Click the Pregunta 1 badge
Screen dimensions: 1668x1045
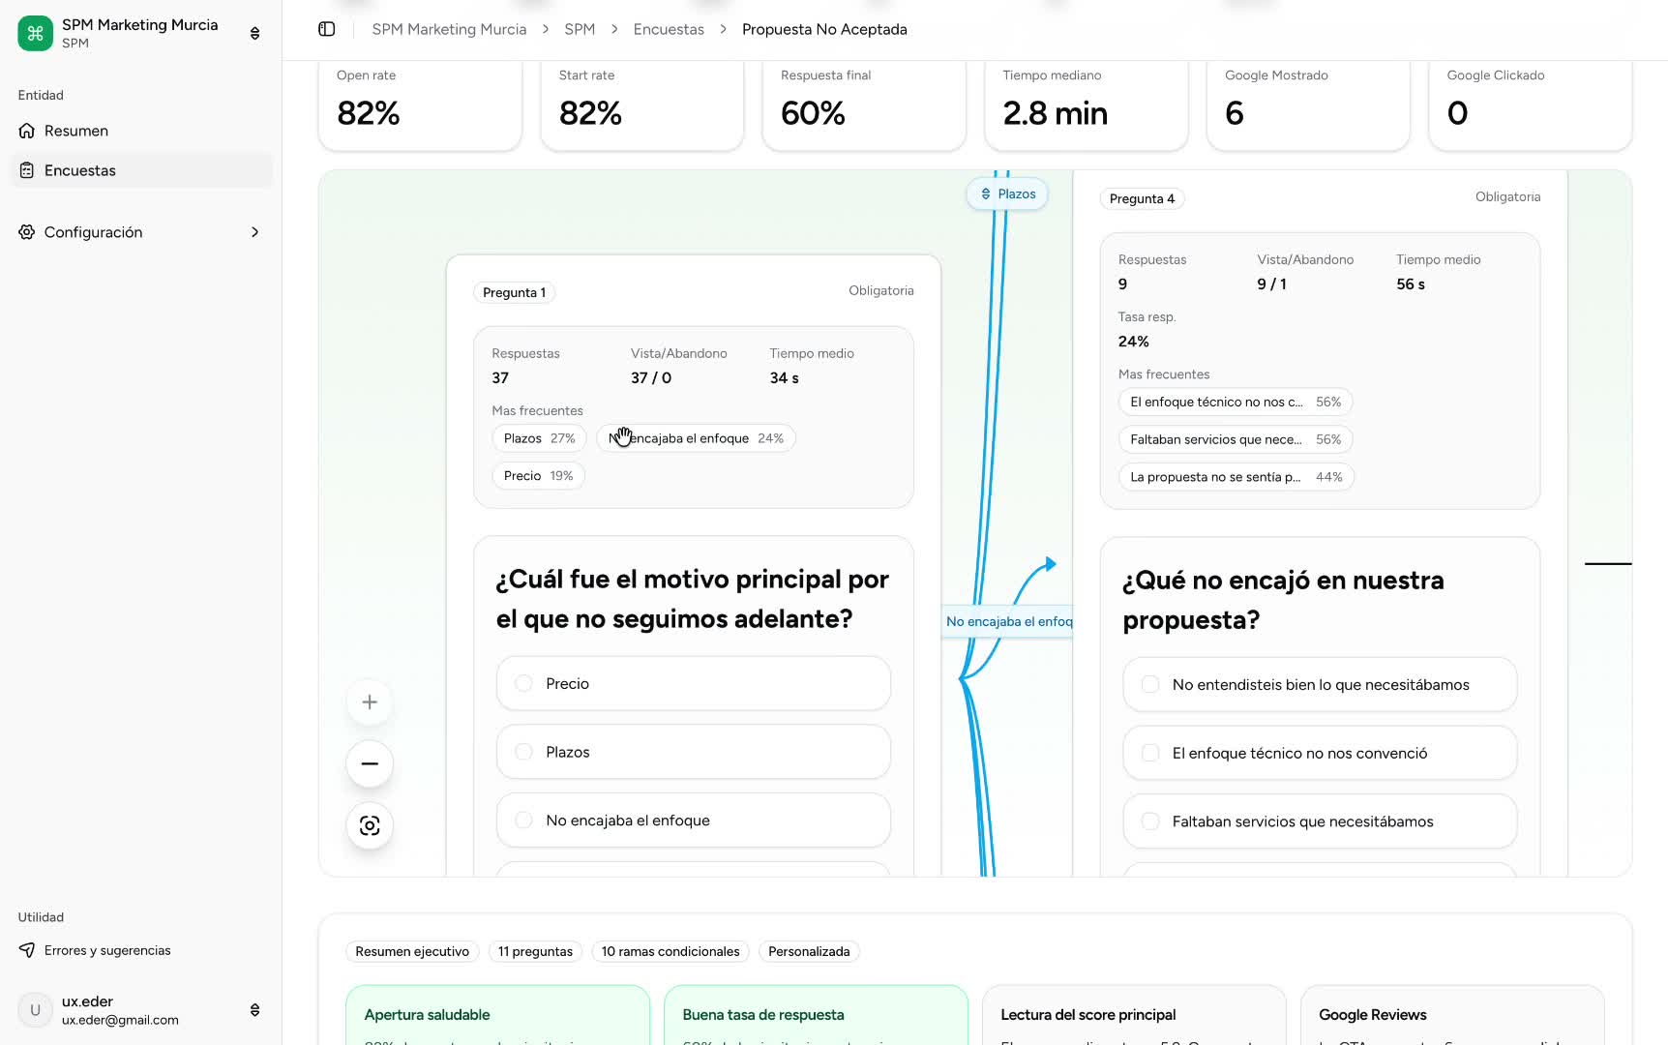[514, 292]
